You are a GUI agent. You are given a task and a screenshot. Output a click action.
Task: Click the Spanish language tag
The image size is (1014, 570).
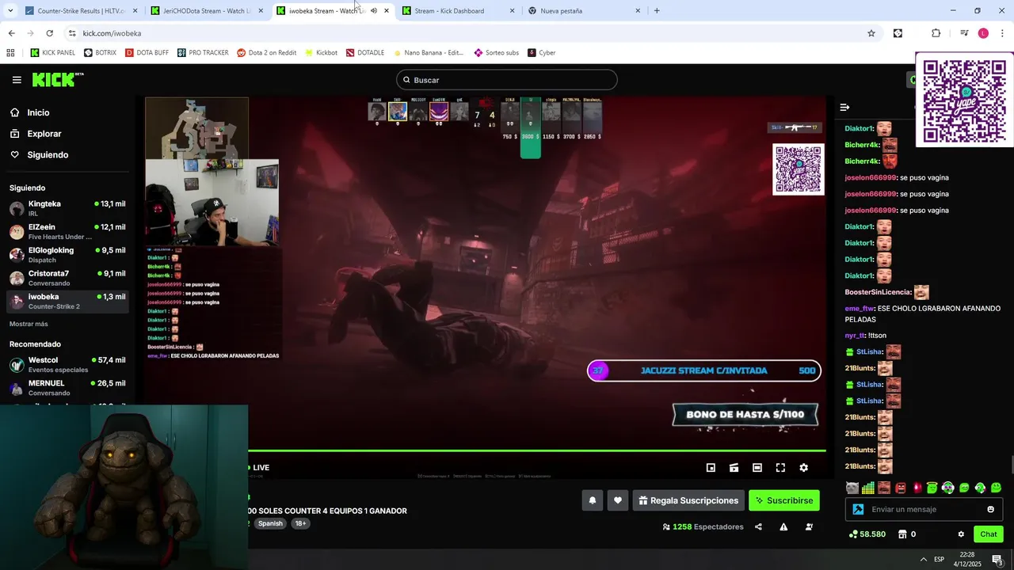tap(270, 523)
